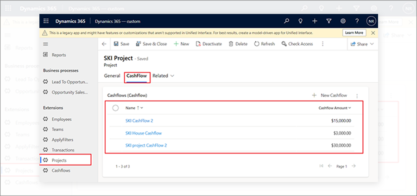Click New Cashflow in subgrid
Viewport: 417px width, 196px height.
click(x=329, y=96)
